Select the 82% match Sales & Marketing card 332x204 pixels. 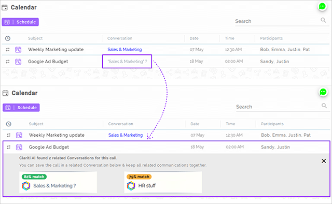58,182
